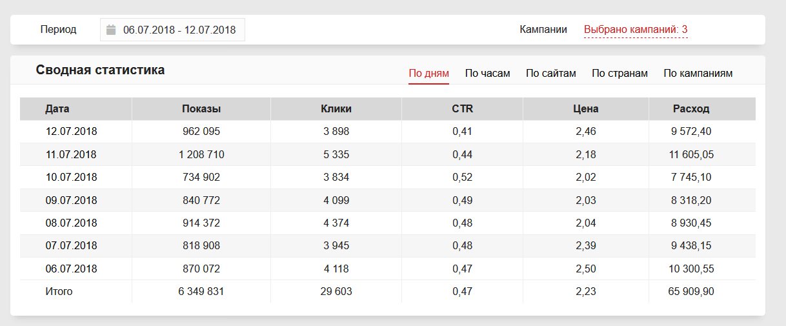
Task: Select the 'По странам' tab
Action: pos(620,74)
